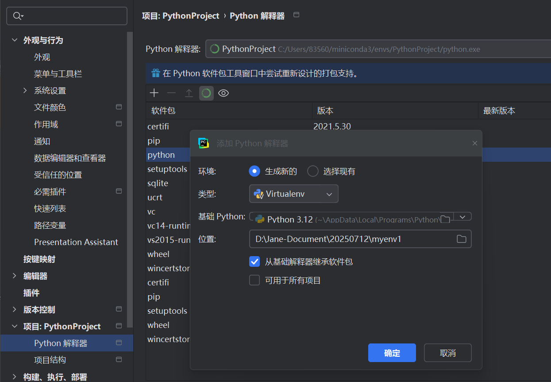Viewport: 551px width, 382px height.
Task: Click the PyCharm logo in dialog header
Action: pos(204,143)
